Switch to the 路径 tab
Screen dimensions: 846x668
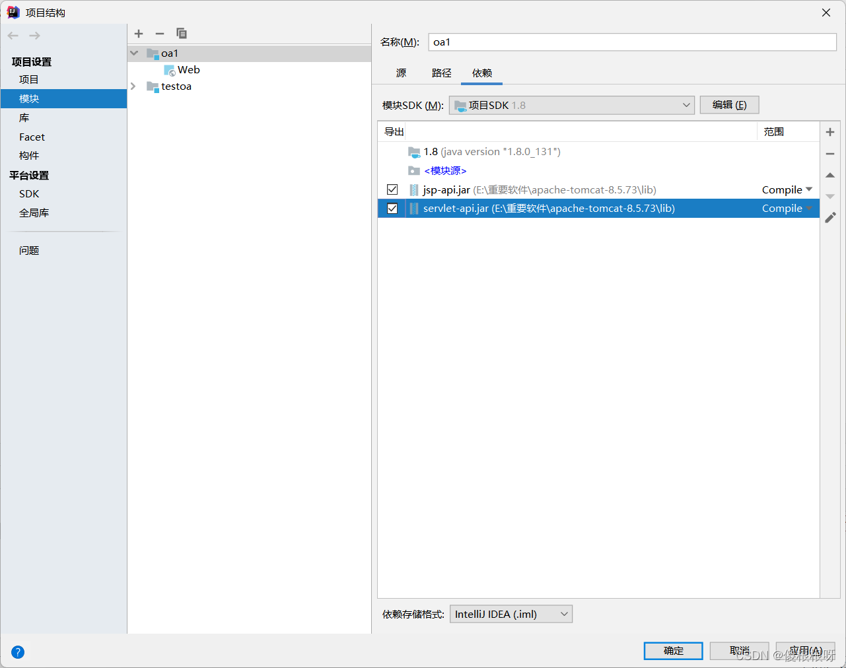tap(442, 73)
